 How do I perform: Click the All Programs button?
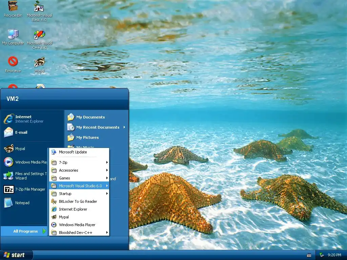(x=24, y=231)
